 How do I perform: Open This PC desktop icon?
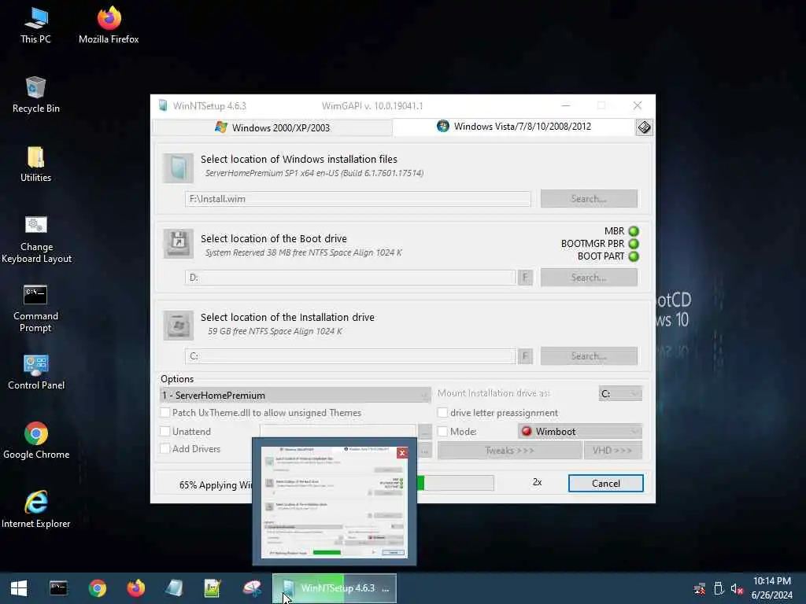[35, 26]
